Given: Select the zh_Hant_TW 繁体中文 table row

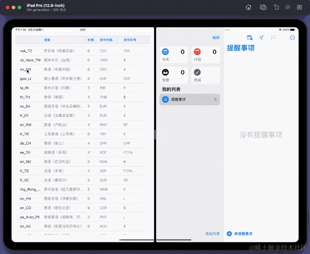Looking at the screenshot, I should pyautogui.click(x=58, y=60).
